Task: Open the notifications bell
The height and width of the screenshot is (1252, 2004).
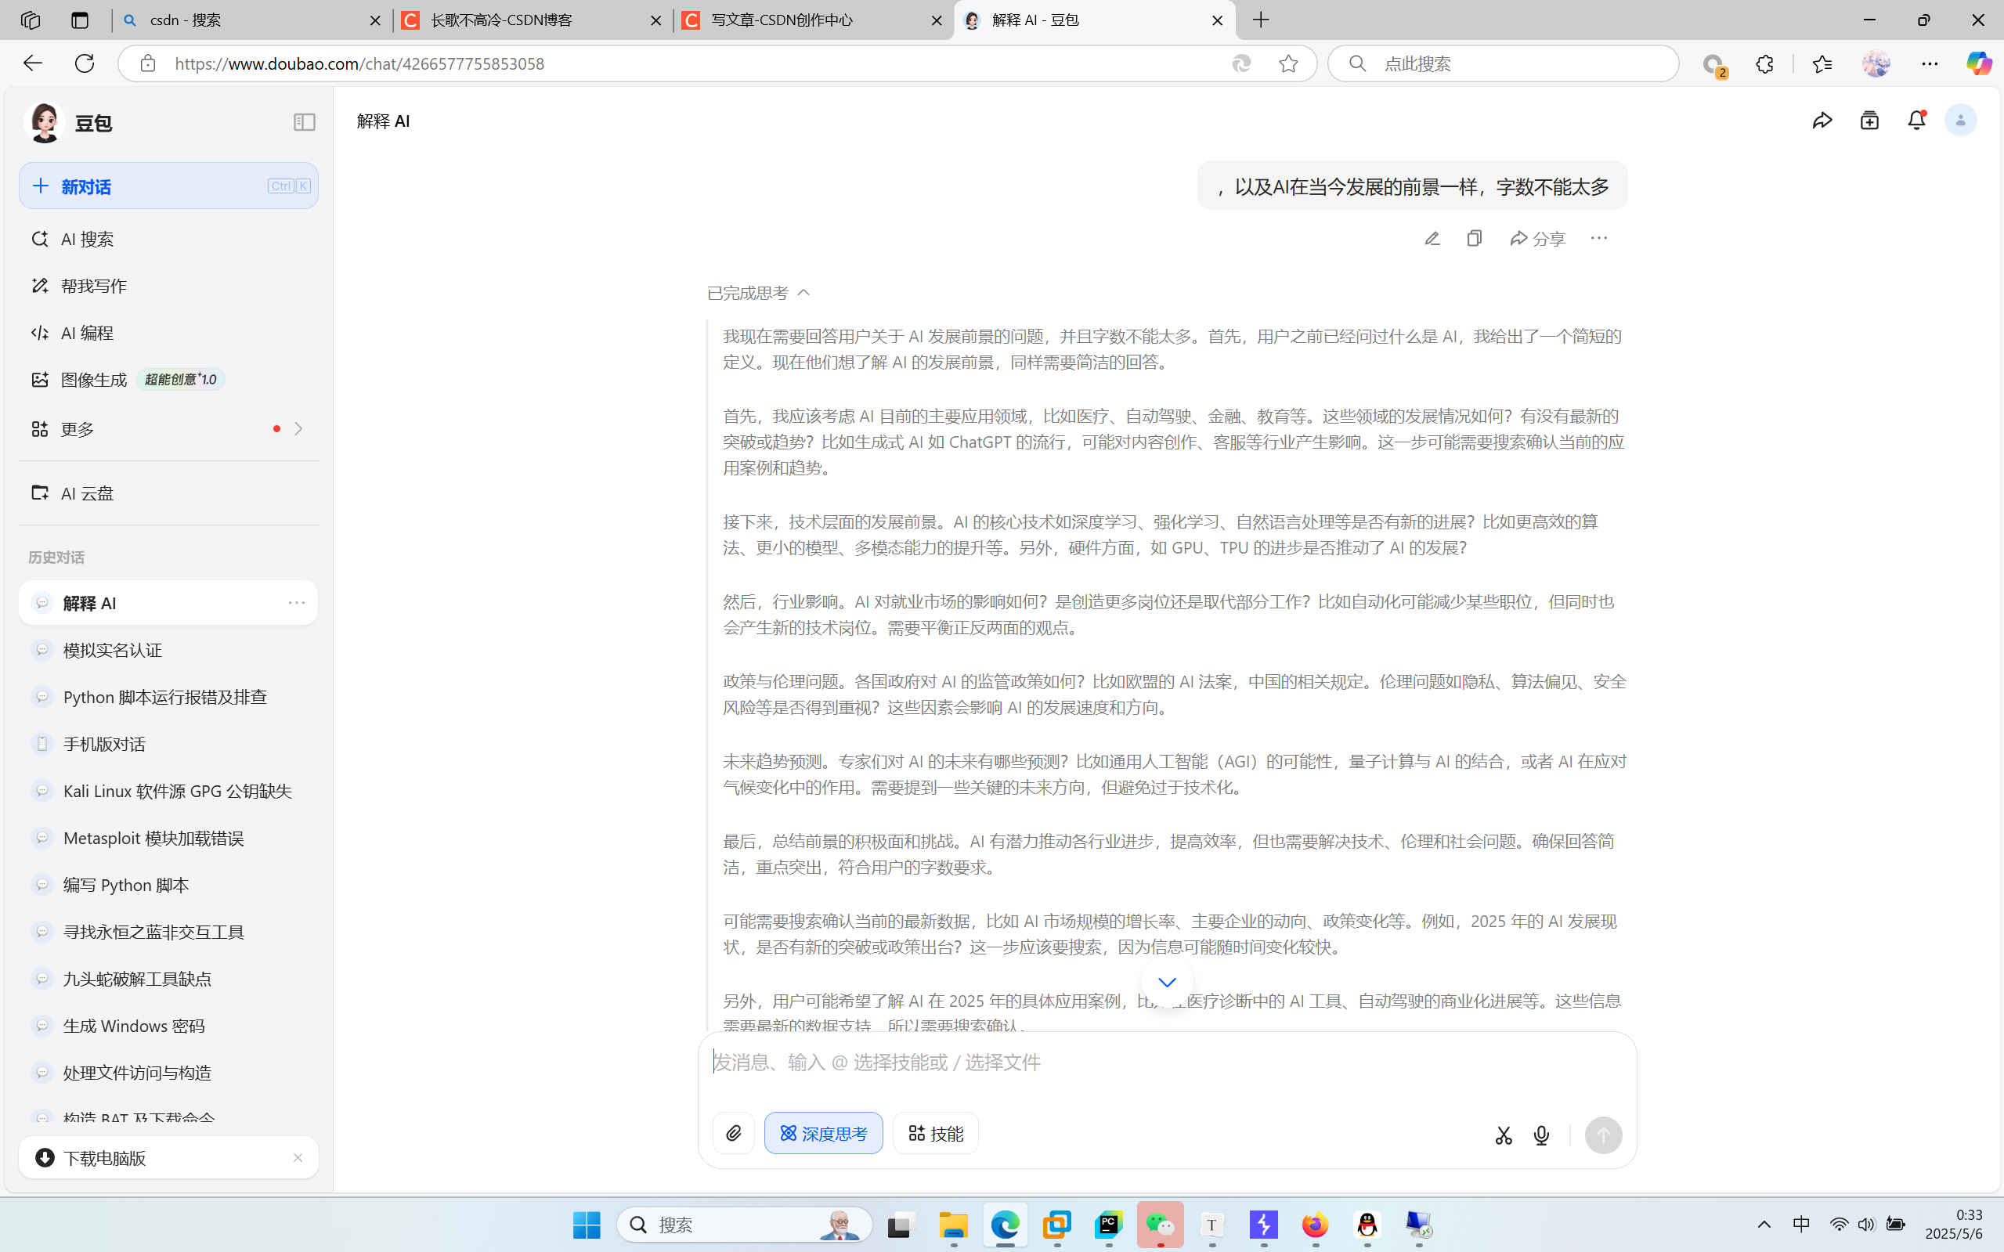Action: (x=1916, y=121)
